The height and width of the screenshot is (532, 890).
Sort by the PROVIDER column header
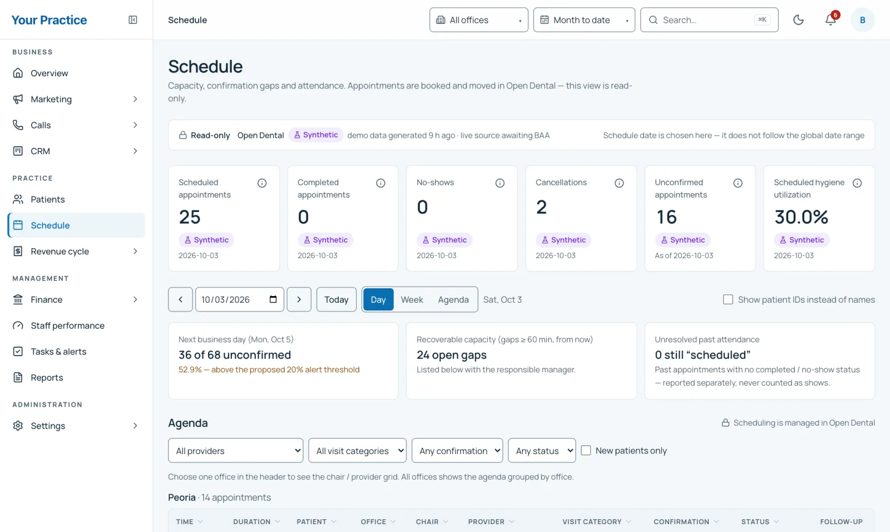(x=491, y=521)
